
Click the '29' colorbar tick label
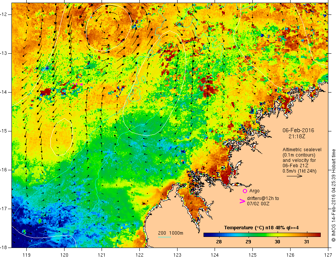click(248, 242)
